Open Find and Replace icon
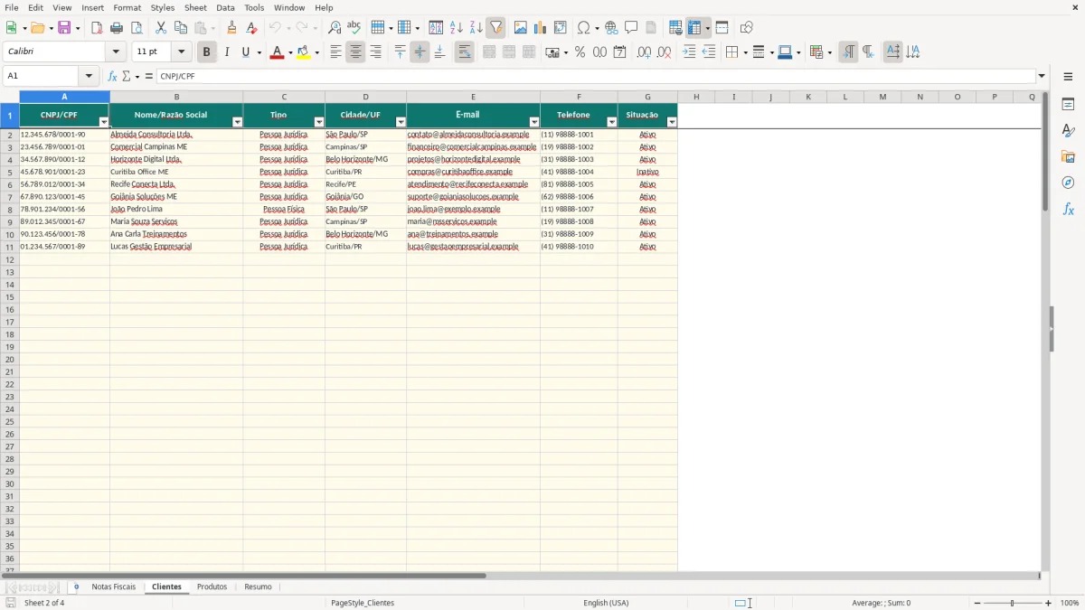This screenshot has height=610, width=1085. (335, 28)
